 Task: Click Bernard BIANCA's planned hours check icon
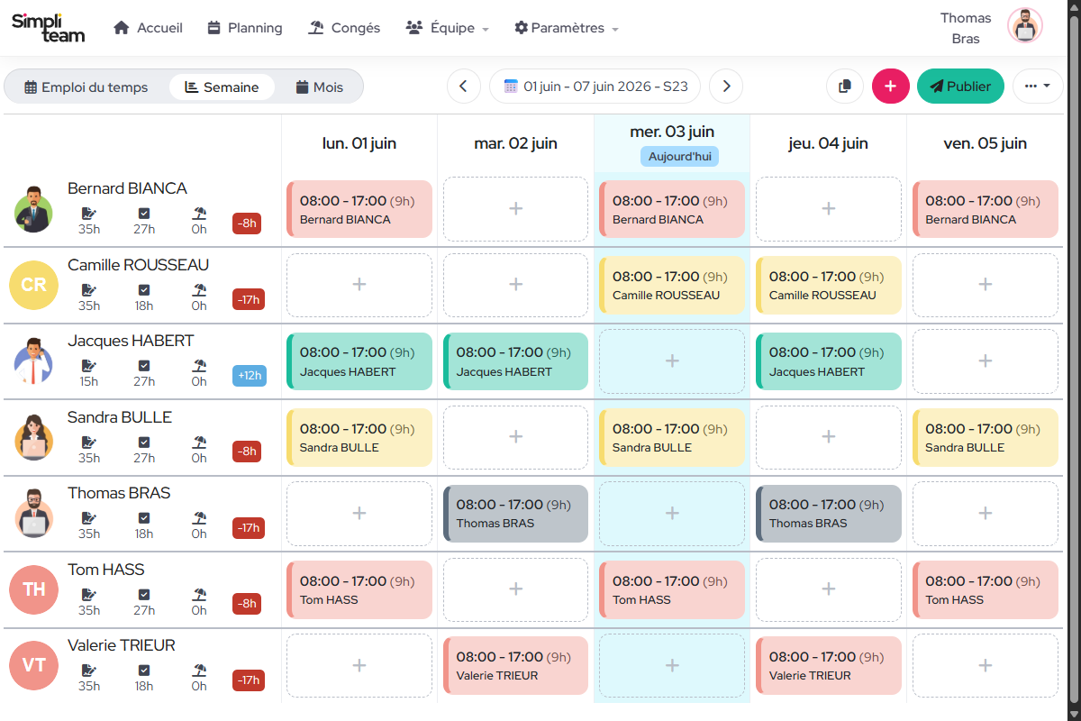coord(144,214)
